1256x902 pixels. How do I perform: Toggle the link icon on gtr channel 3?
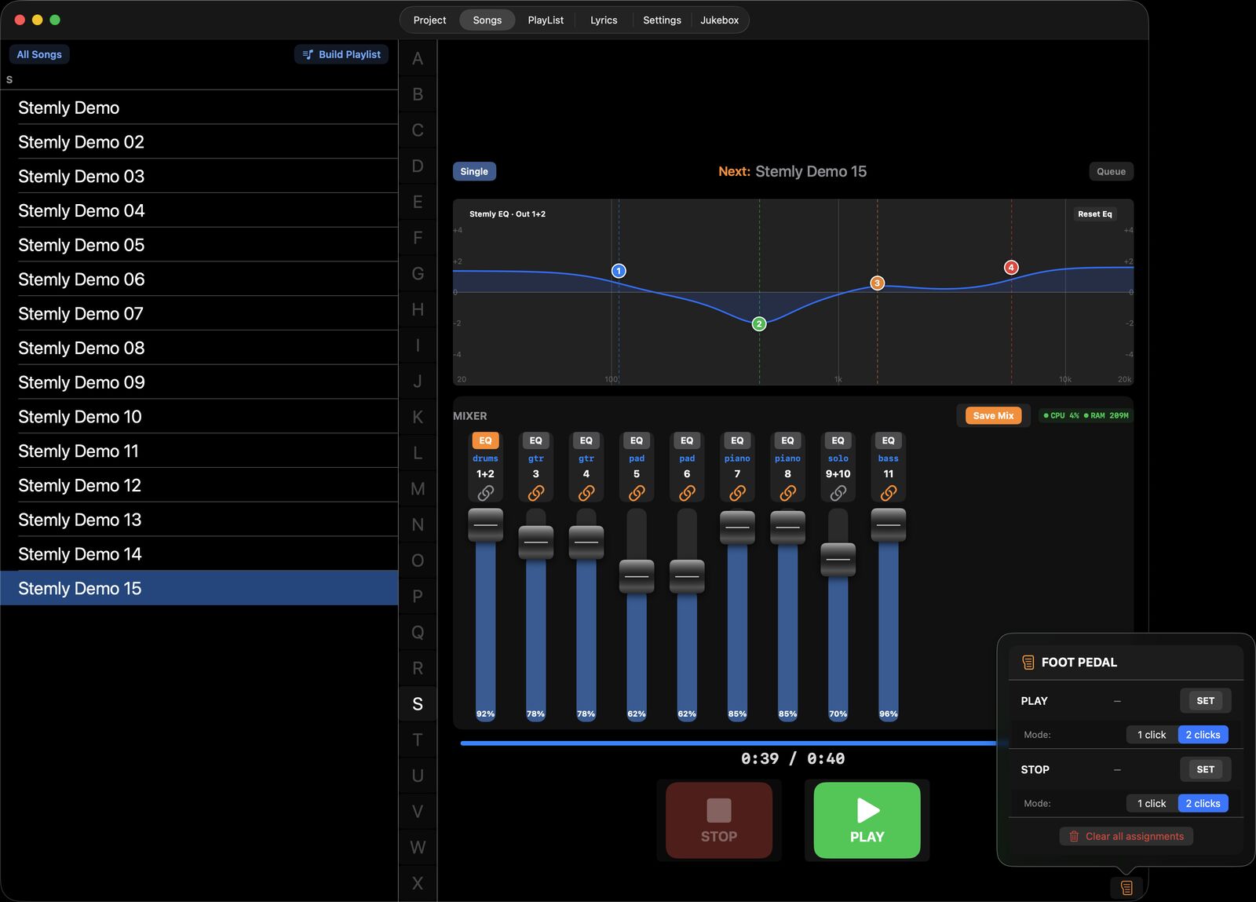[536, 493]
